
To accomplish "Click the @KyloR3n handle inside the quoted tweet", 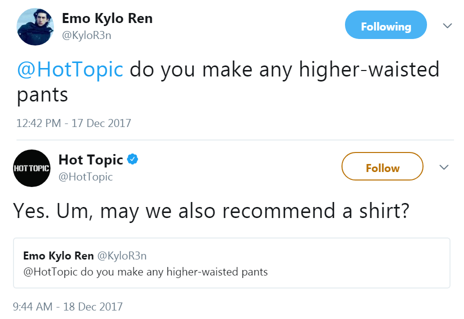I will (x=121, y=255).
